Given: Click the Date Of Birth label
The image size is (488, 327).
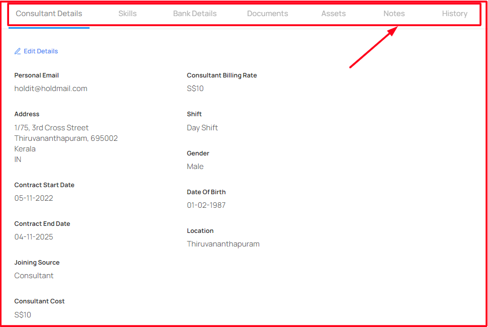Looking at the screenshot, I should [x=206, y=192].
